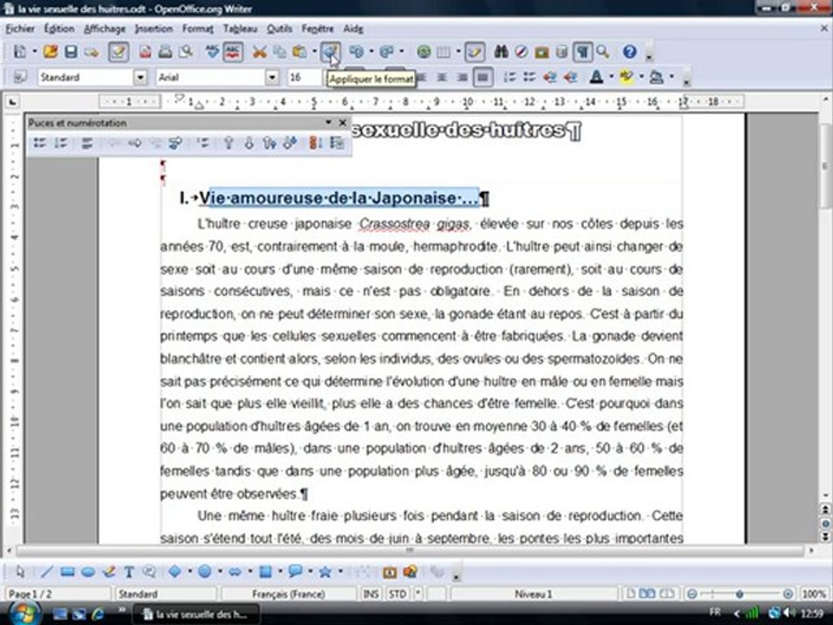The height and width of the screenshot is (625, 833).
Task: Toggle INS insert mode in status bar
Action: (x=371, y=594)
